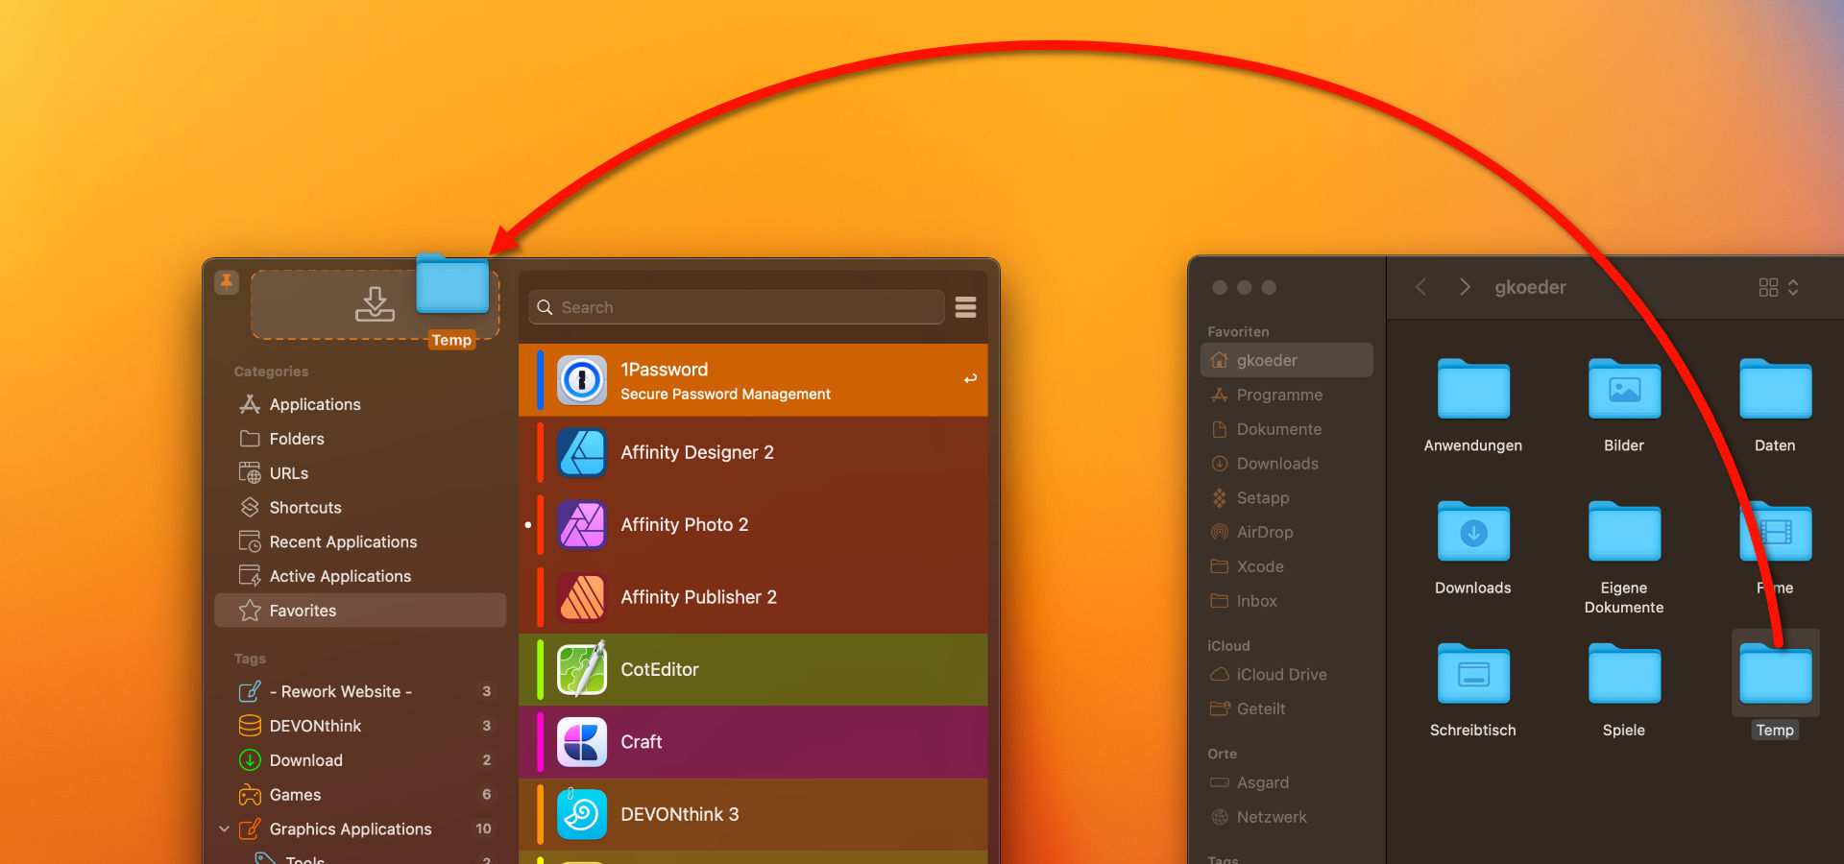This screenshot has width=1844, height=864.
Task: Open AirDrop in Finder sidebar
Action: pos(1287,532)
